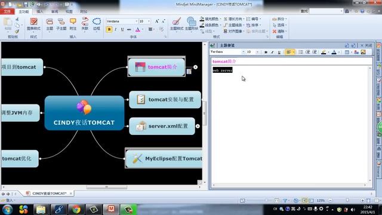The image size is (382, 215).
Task: Click the Clear (清除) red X icon
Action: 275,32
